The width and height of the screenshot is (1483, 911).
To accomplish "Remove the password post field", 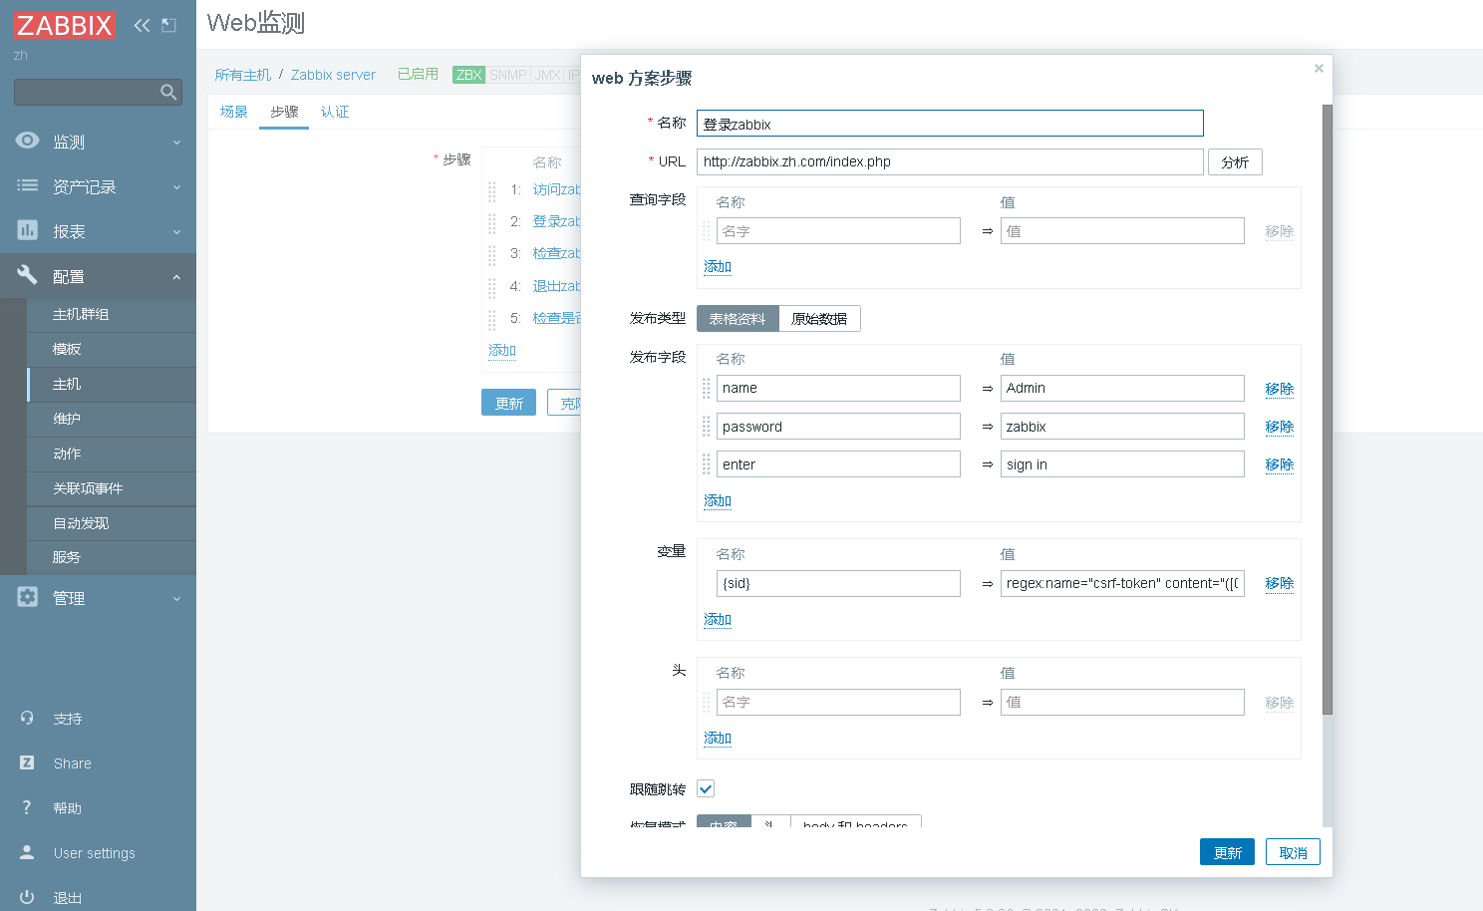I will [x=1280, y=427].
